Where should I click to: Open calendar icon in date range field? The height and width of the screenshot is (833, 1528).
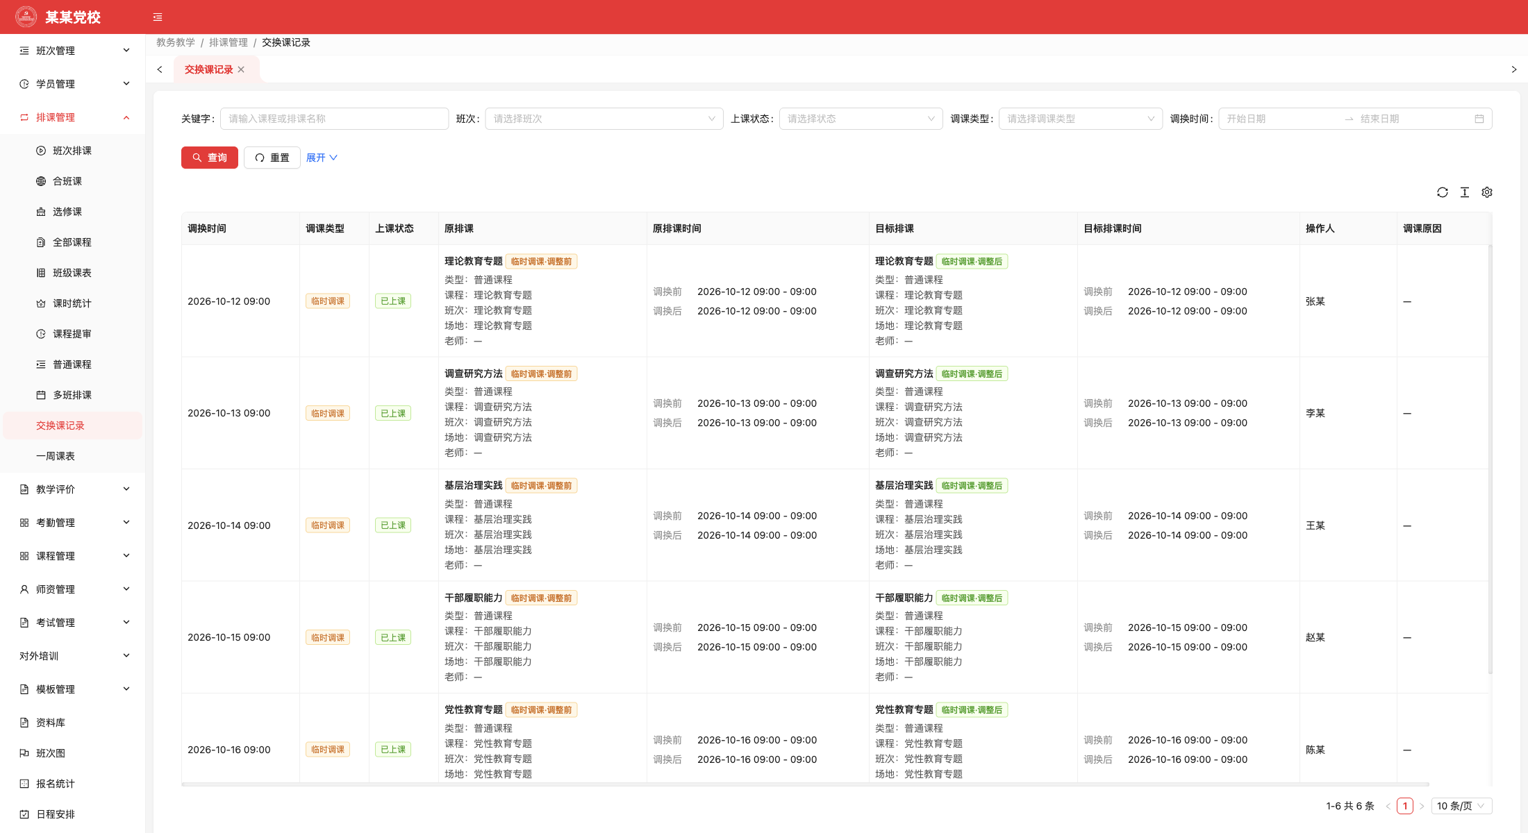1479,119
